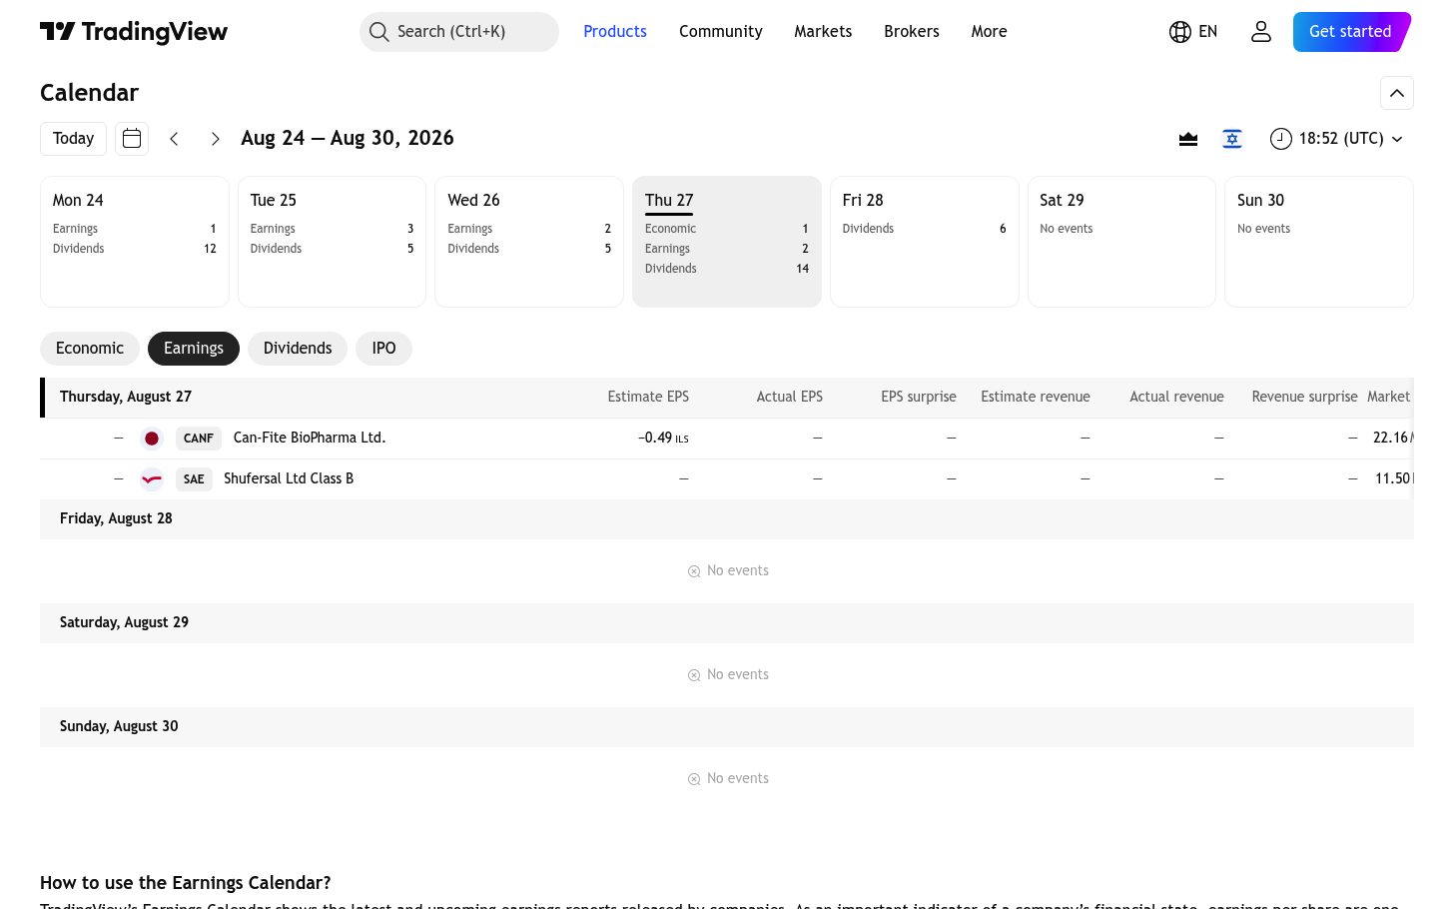Viewport: 1454px width, 909px height.
Task: Select the Fri 28 day card
Action: (x=925, y=242)
